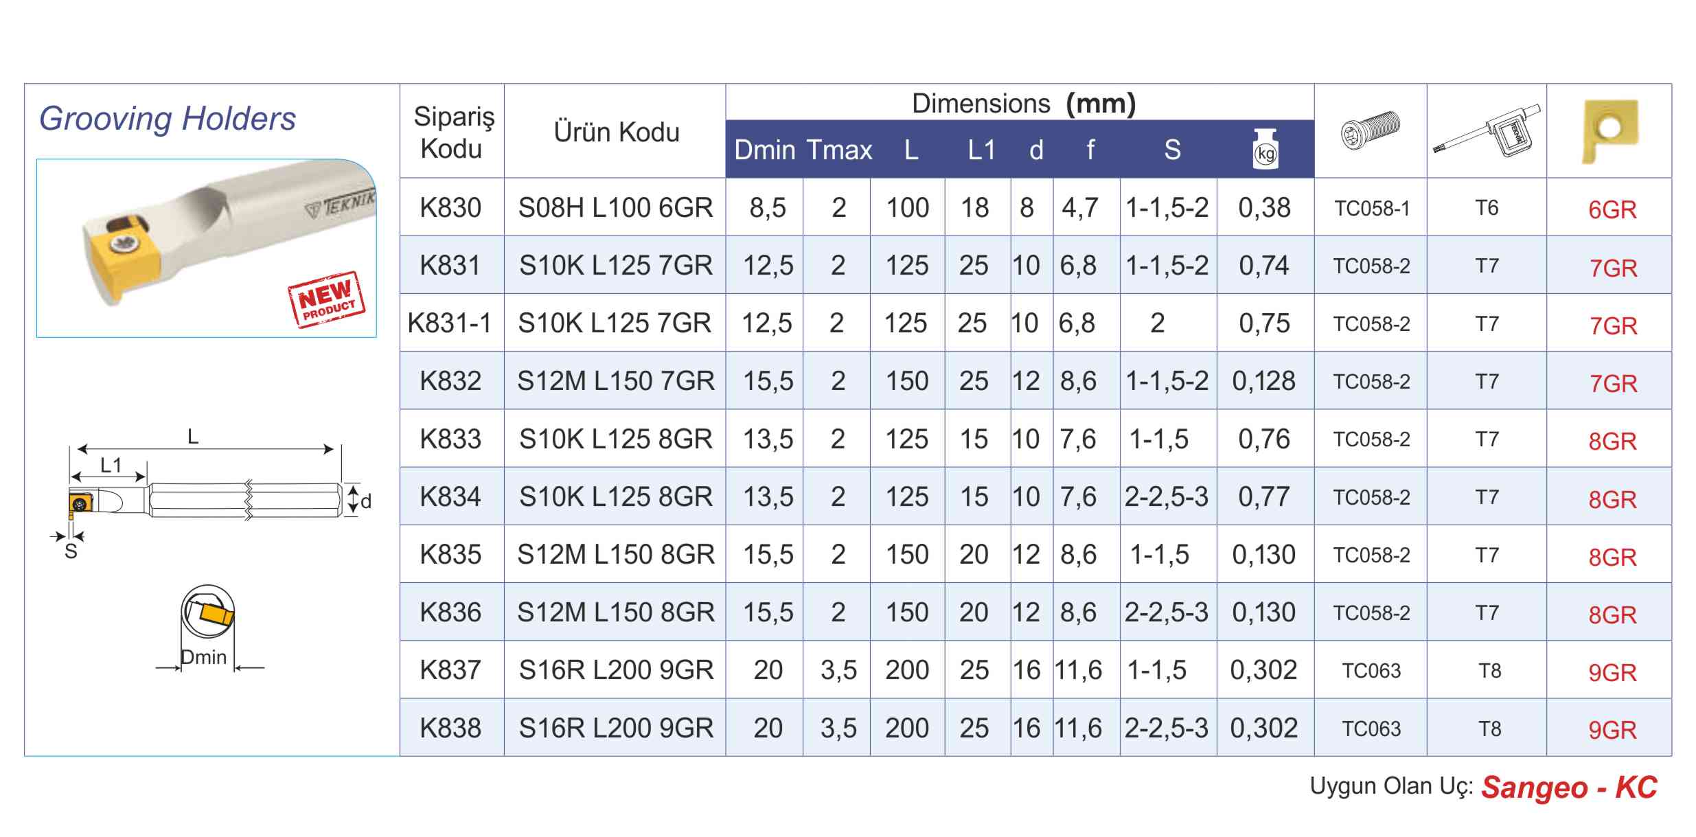Click the Ürün Kodu column header
The image size is (1696, 837).
click(616, 132)
